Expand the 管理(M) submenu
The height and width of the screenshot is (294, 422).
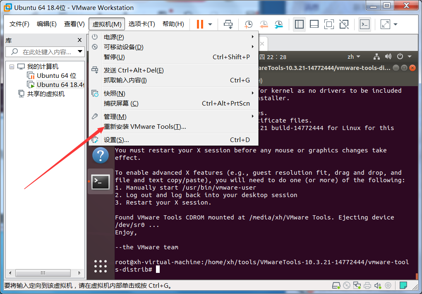coord(174,117)
